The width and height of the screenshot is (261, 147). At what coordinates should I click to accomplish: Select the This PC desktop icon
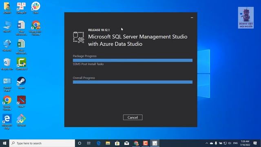click(7, 27)
